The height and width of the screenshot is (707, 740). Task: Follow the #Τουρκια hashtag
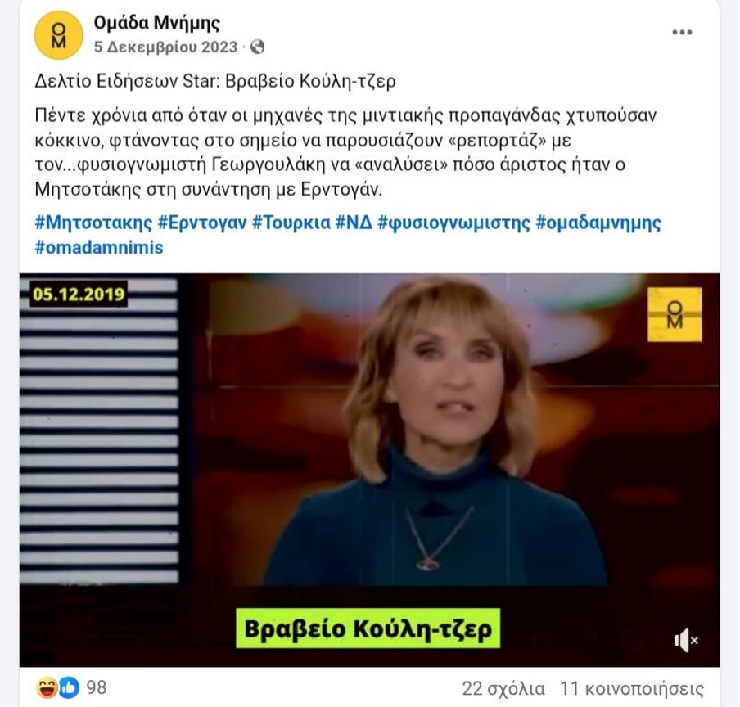point(291,223)
